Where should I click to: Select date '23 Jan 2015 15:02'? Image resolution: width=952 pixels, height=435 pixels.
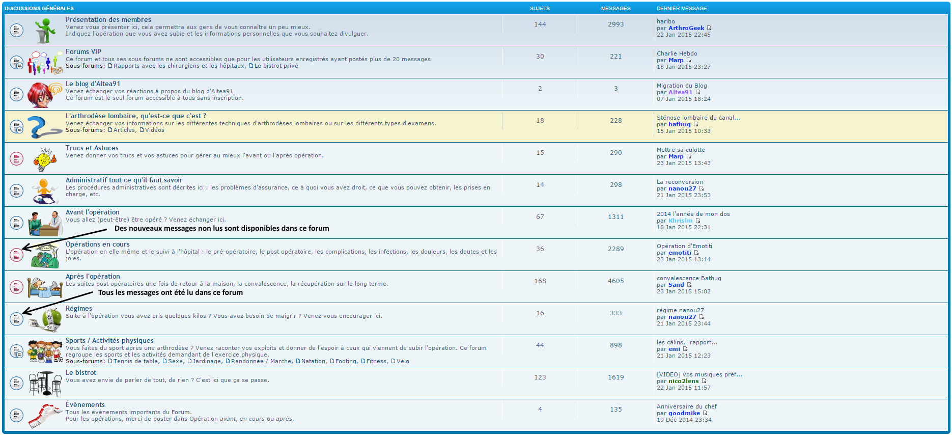coord(684,291)
